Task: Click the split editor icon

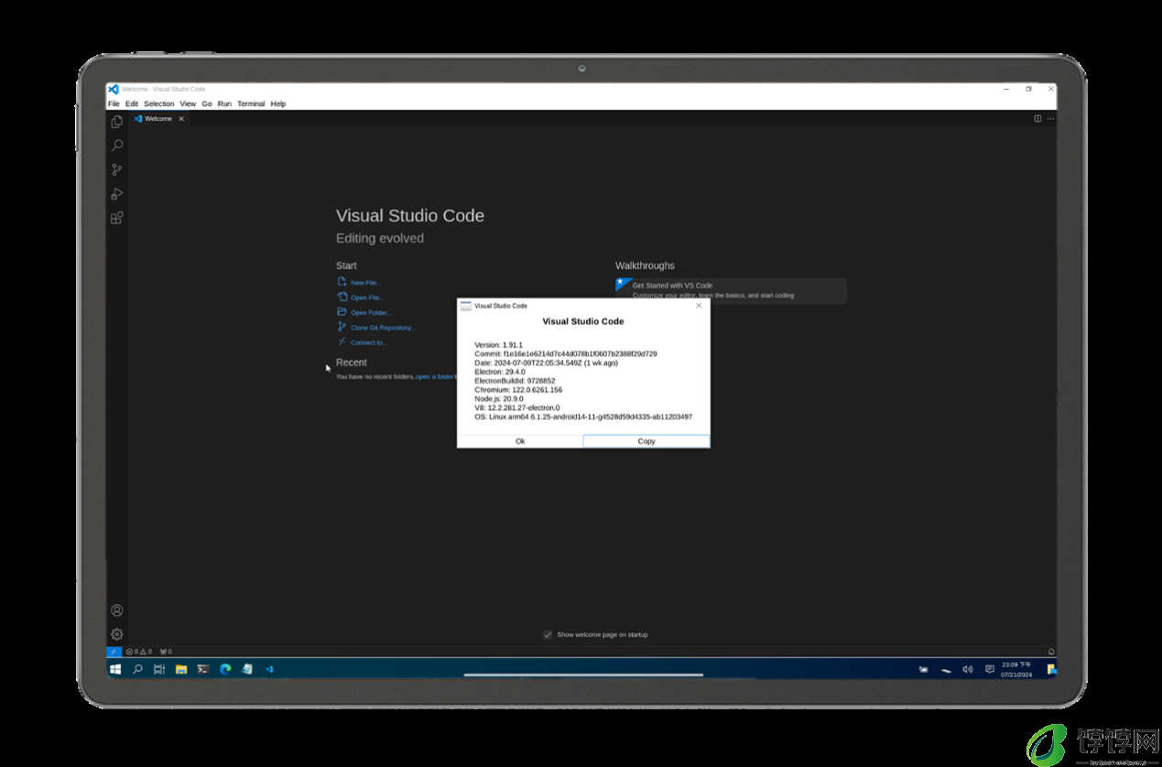Action: [1037, 118]
